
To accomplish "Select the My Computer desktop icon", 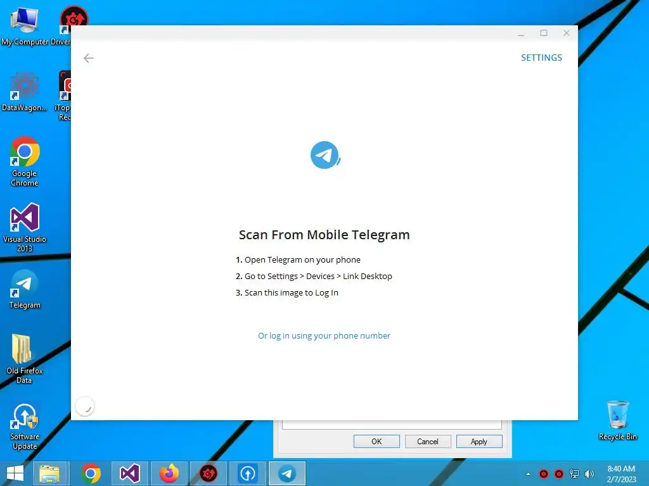I will 25,26.
